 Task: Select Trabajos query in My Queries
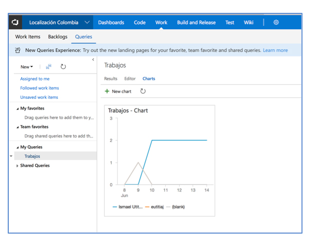point(32,156)
